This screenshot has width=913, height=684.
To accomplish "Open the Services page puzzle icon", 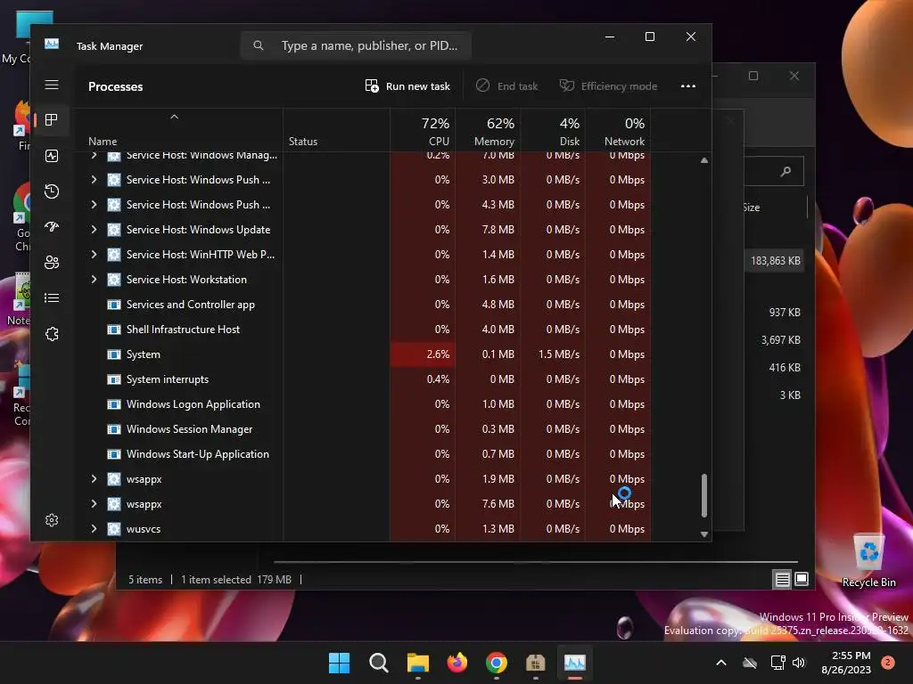I will click(x=52, y=334).
